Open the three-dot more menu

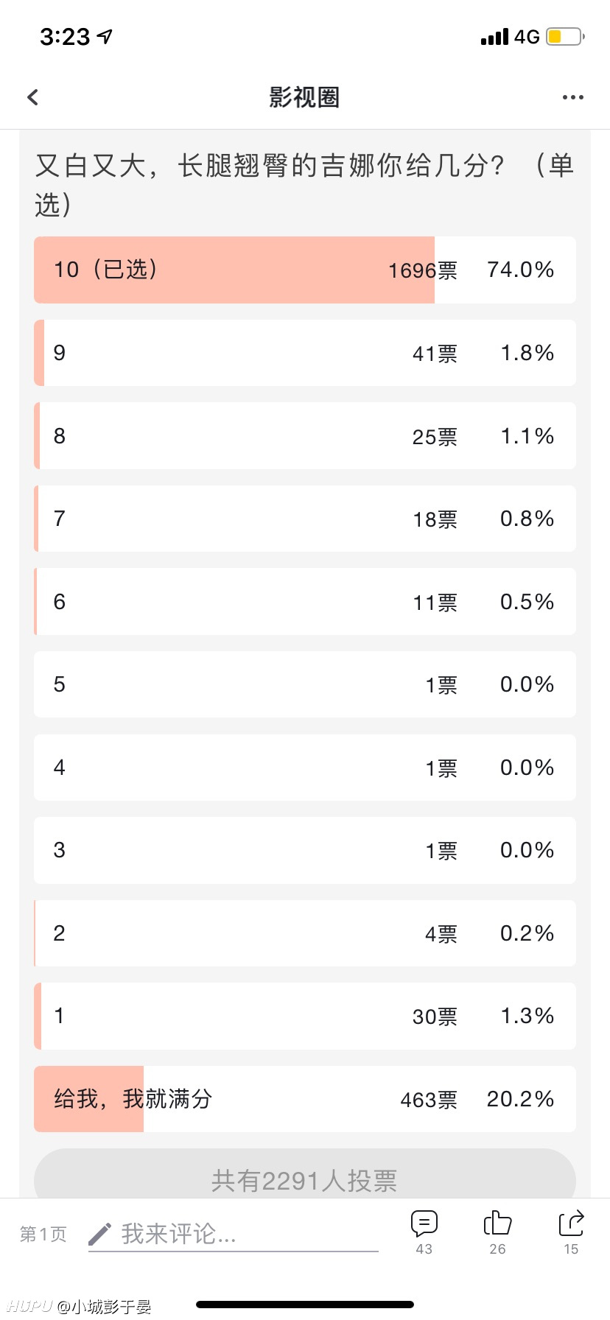tap(572, 97)
